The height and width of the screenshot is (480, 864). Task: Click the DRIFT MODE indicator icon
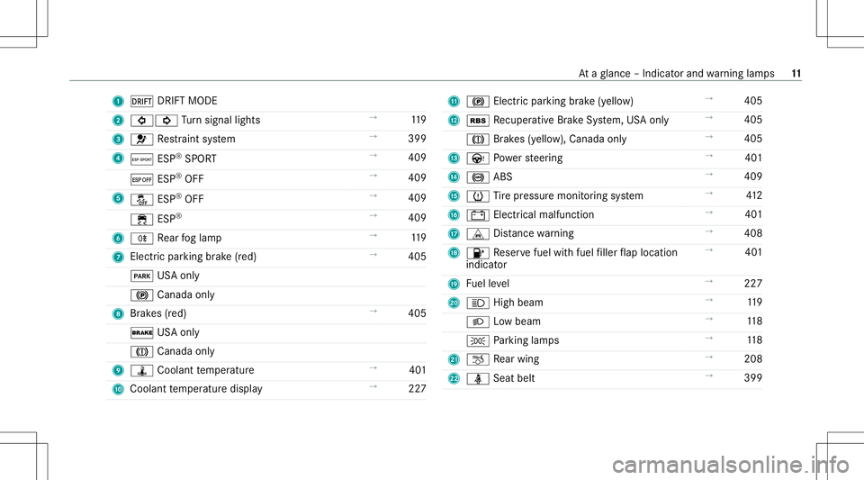(141, 102)
